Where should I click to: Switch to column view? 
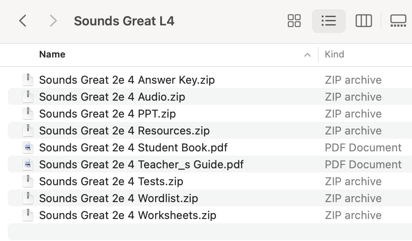click(x=364, y=21)
